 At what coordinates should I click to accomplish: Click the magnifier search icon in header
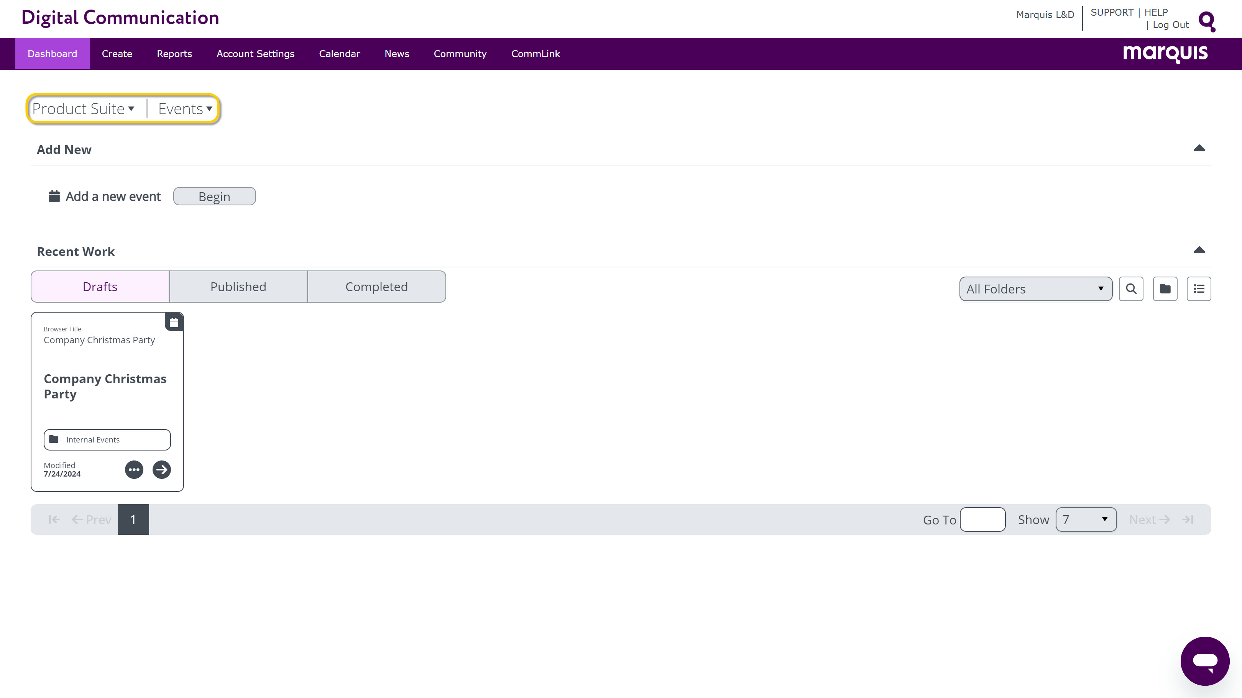1206,21
